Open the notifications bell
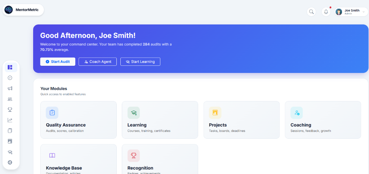 click(326, 12)
